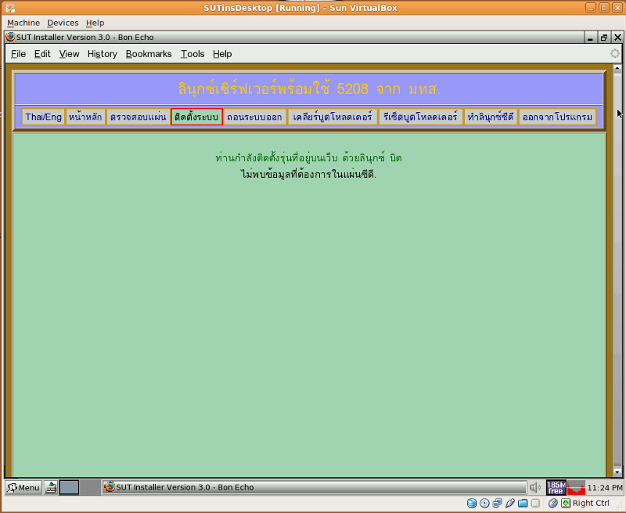This screenshot has width=626, height=513.
Task: Click the green ท่านกำลังติดตั้งรุ่นที่อยู่บนเว็บ status text
Action: point(308,157)
